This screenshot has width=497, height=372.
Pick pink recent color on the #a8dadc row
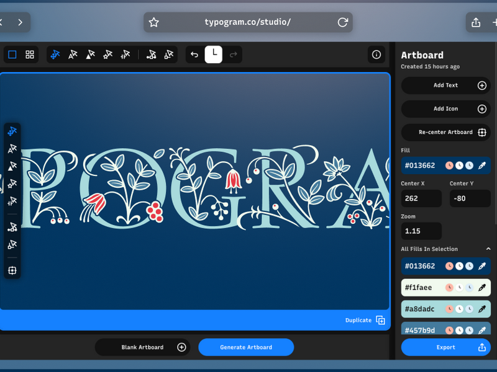tap(449, 309)
